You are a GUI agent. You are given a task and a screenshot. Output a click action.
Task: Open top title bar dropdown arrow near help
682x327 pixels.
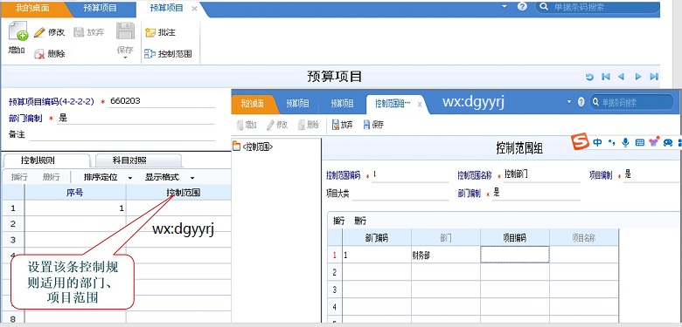(x=505, y=7)
